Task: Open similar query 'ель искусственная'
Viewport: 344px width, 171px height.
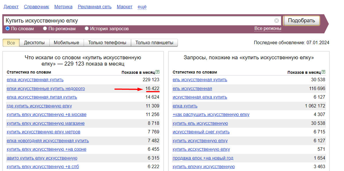Action: click(x=192, y=89)
